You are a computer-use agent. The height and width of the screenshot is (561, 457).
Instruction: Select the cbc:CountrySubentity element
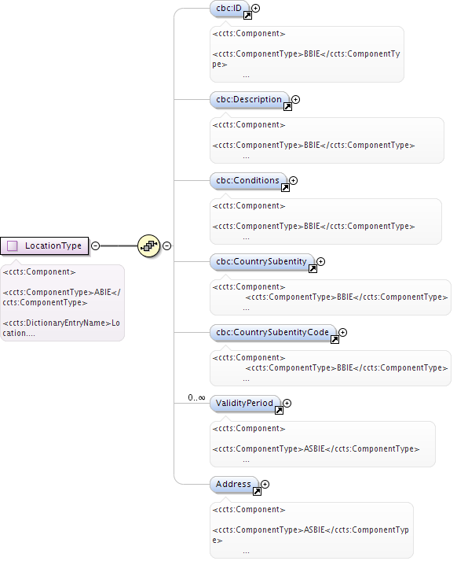(261, 261)
